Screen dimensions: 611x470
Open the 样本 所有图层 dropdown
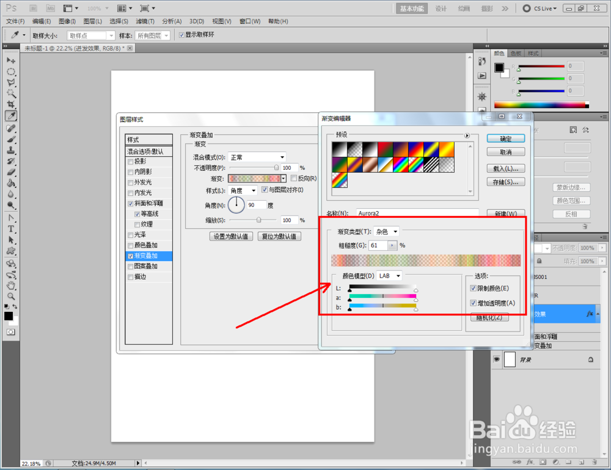click(x=152, y=36)
